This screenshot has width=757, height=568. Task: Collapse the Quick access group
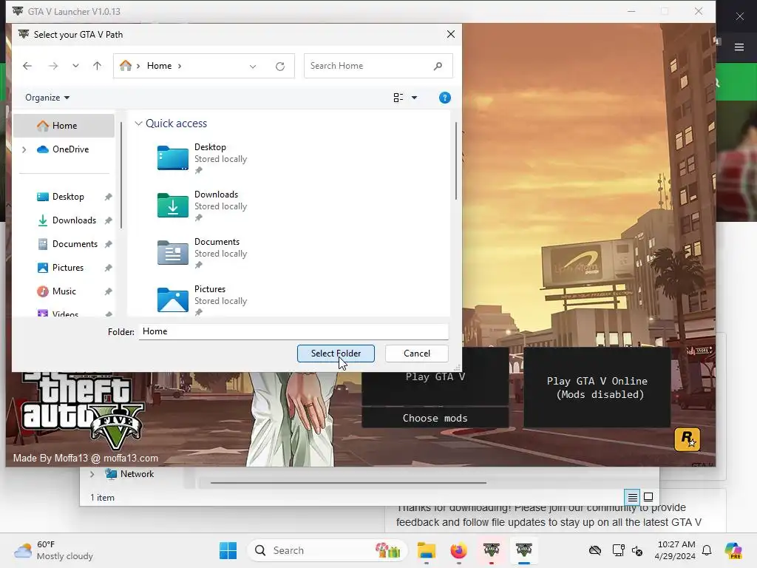point(138,124)
